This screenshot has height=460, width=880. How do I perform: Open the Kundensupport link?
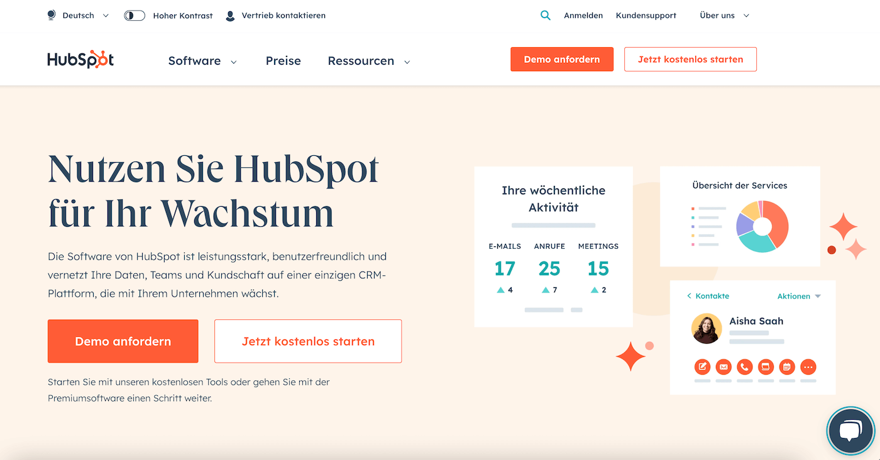click(x=646, y=16)
